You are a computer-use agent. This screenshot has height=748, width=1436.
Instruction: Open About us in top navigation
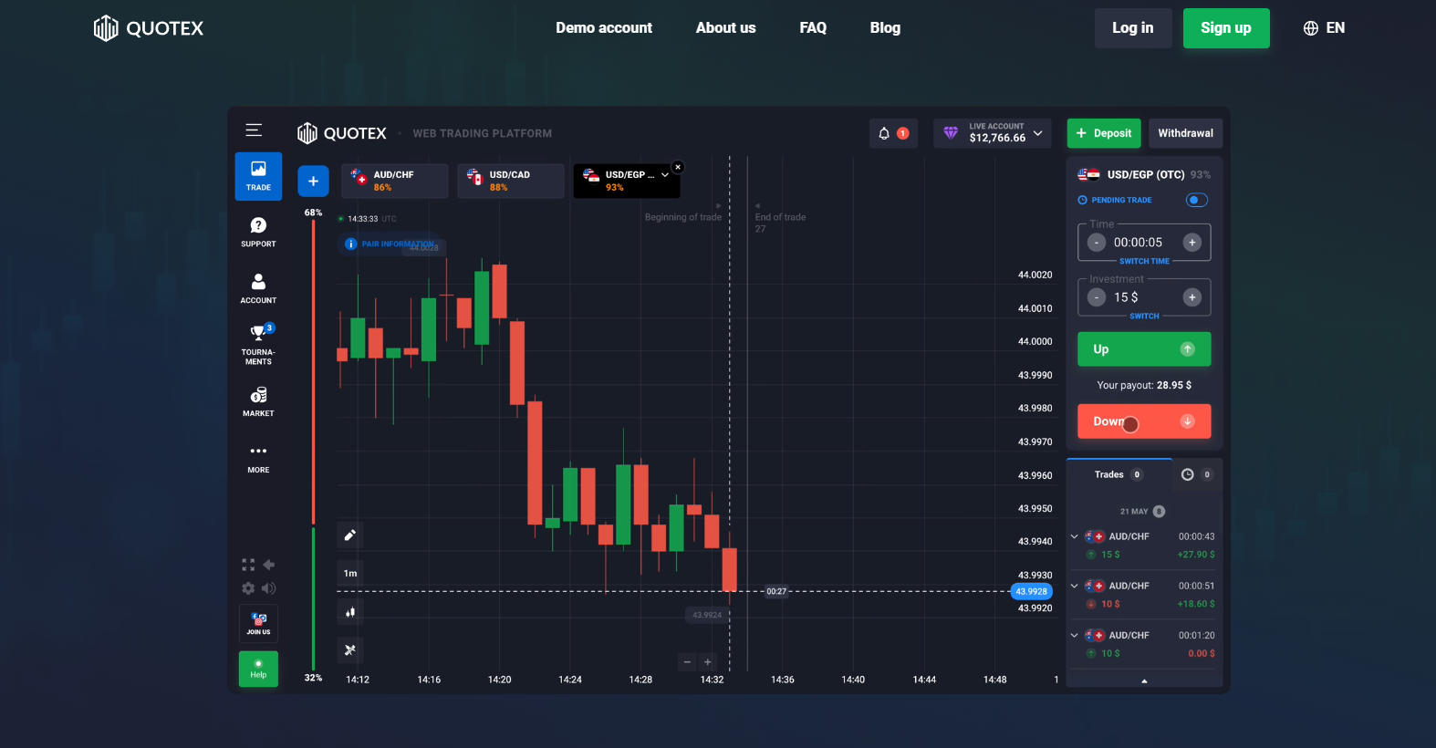pos(725,27)
